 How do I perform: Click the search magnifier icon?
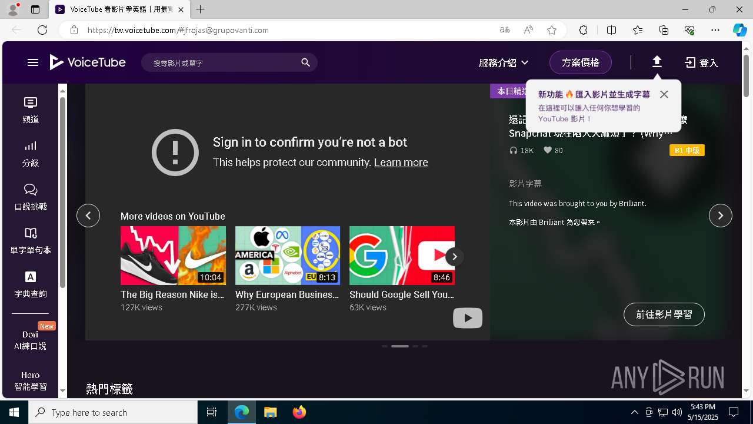click(x=305, y=62)
